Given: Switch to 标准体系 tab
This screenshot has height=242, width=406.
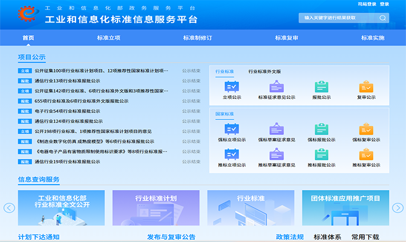Looking at the screenshot, I should (327, 237).
